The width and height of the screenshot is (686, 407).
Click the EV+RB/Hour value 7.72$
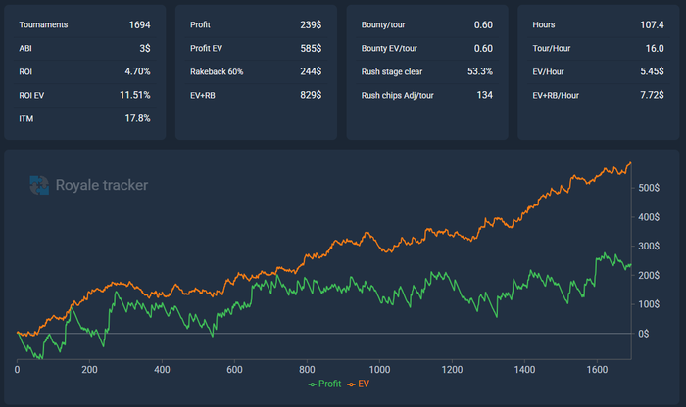click(x=653, y=95)
